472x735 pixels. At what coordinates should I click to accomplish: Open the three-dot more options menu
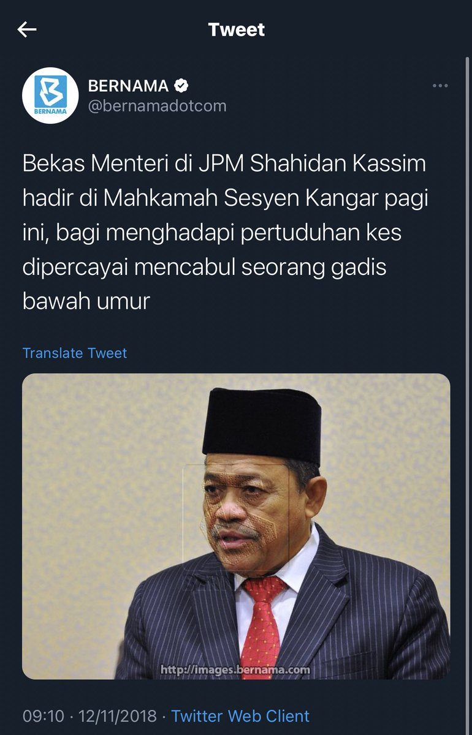[x=440, y=86]
